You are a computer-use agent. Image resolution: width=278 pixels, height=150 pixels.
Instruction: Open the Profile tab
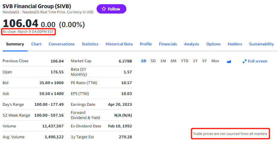click(146, 44)
